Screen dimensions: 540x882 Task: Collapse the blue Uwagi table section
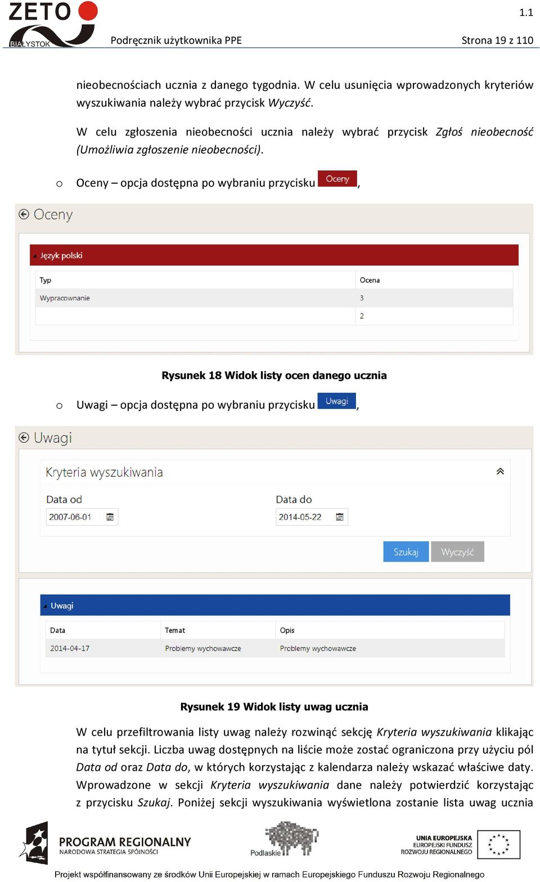click(x=45, y=606)
